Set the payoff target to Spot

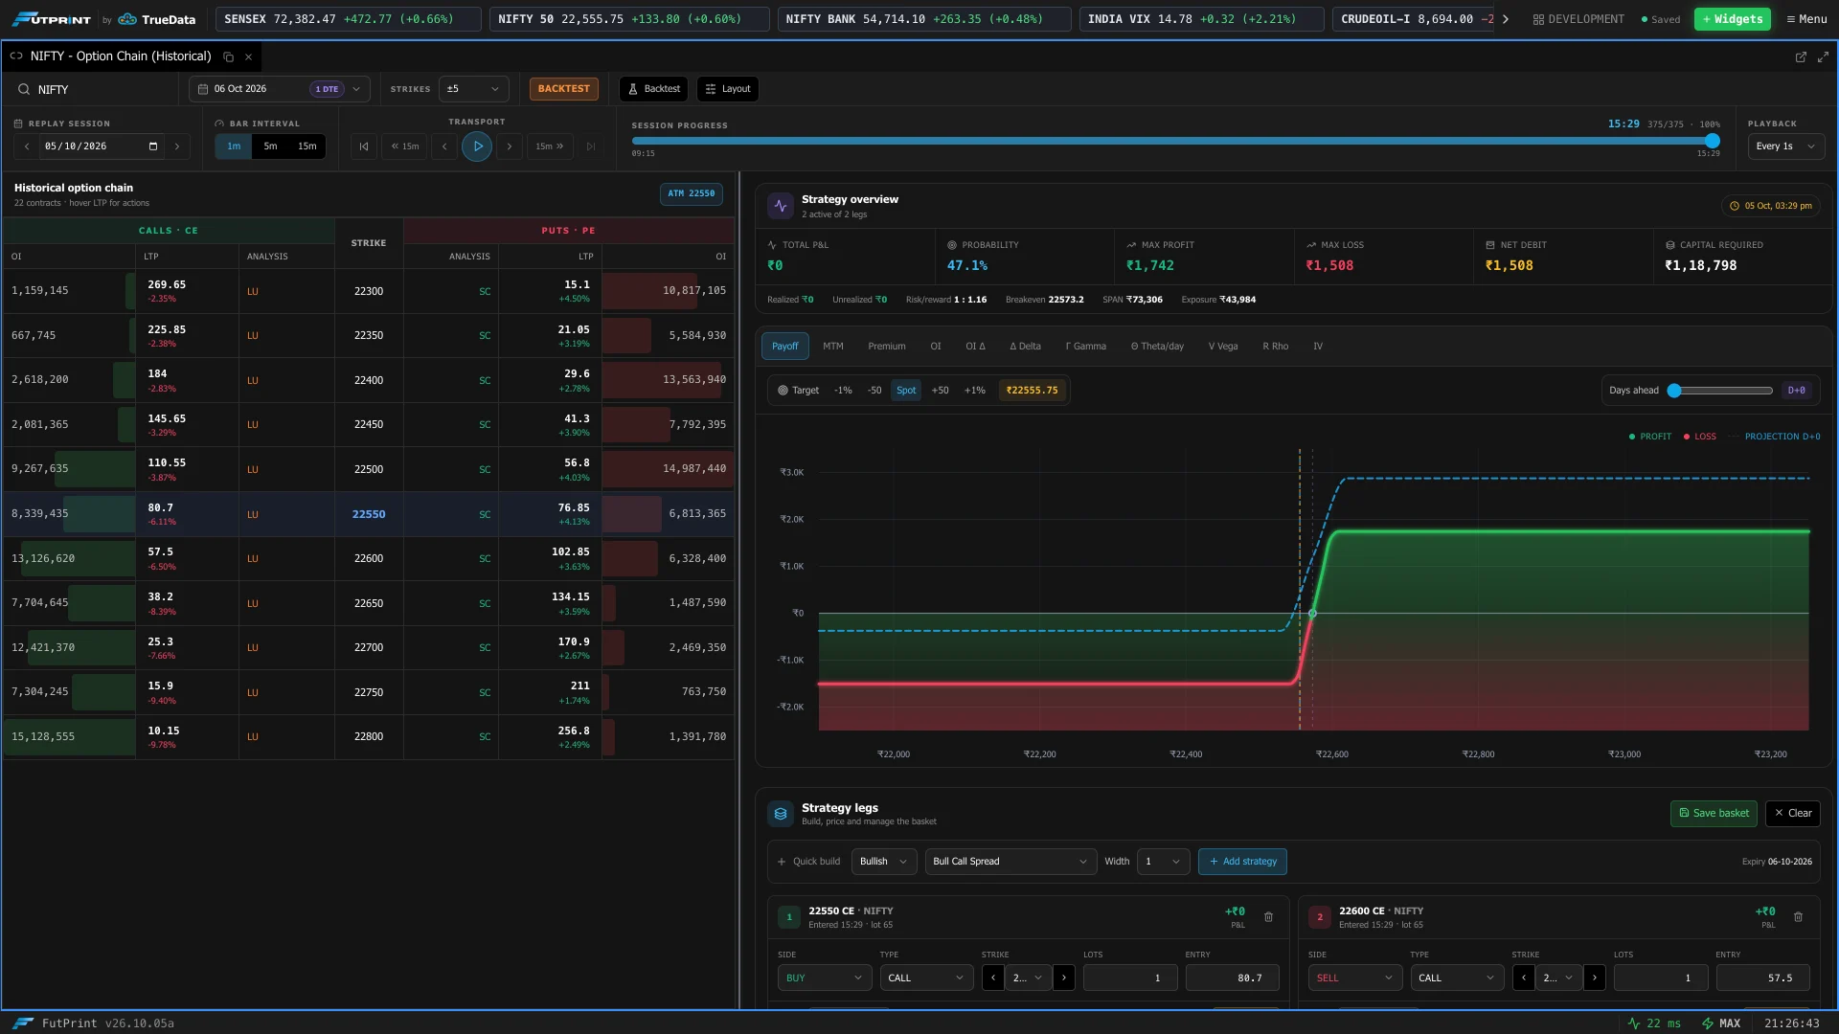906,391
